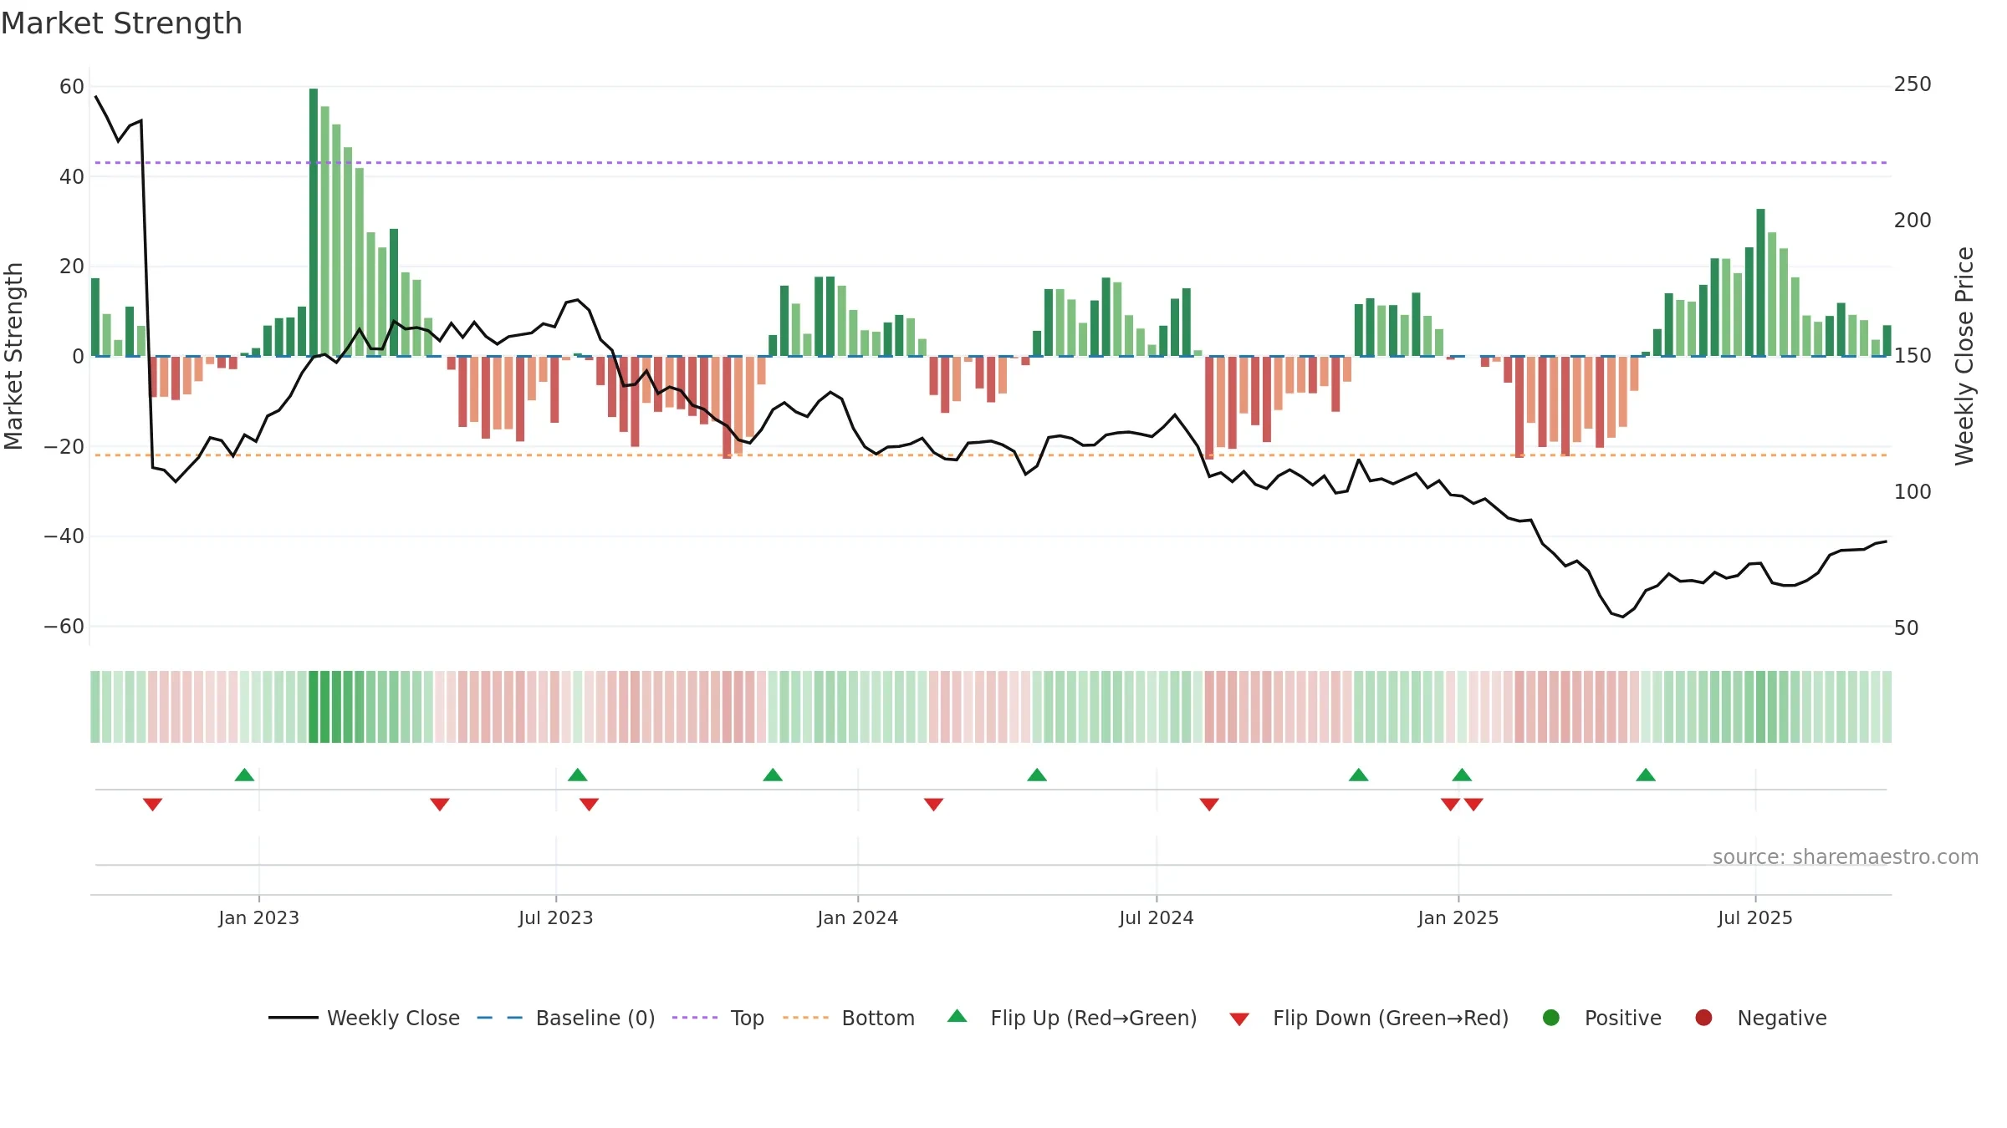Click the orange dotted Bottom threshold line
Viewport: 2007px width, 1128px height.
pyautogui.click(x=991, y=455)
